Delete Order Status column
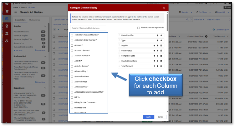 tap(161, 51)
